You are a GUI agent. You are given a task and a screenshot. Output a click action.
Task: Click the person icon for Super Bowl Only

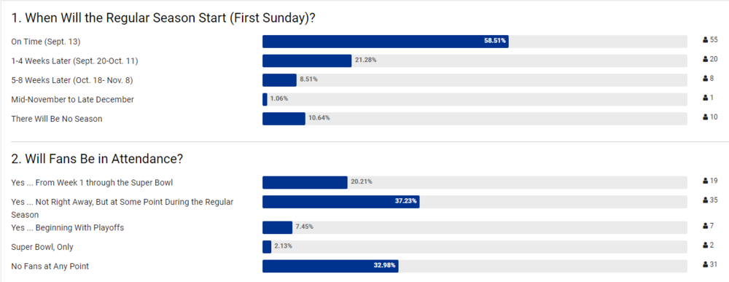point(705,245)
